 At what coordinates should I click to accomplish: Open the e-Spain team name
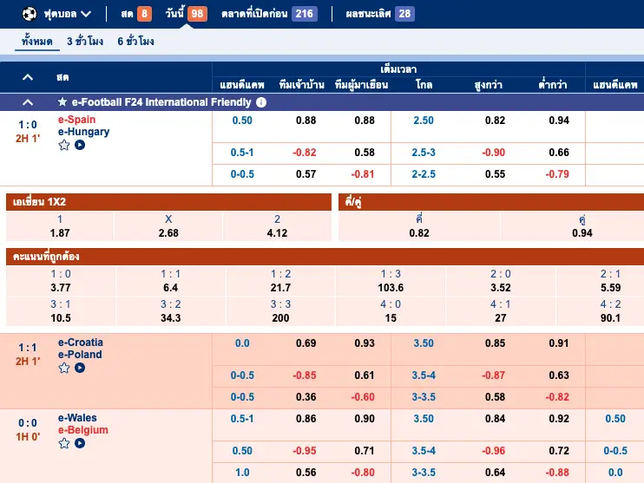tap(76, 120)
